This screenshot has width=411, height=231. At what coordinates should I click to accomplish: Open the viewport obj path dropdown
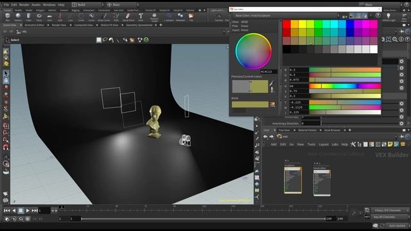click(x=223, y=31)
